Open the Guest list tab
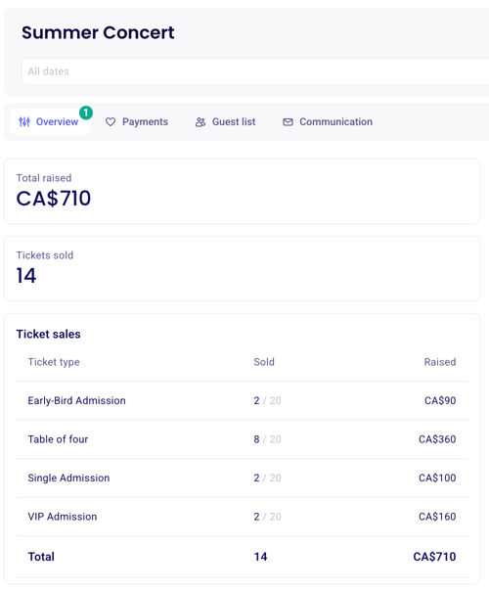The image size is (489, 592). coord(225,122)
